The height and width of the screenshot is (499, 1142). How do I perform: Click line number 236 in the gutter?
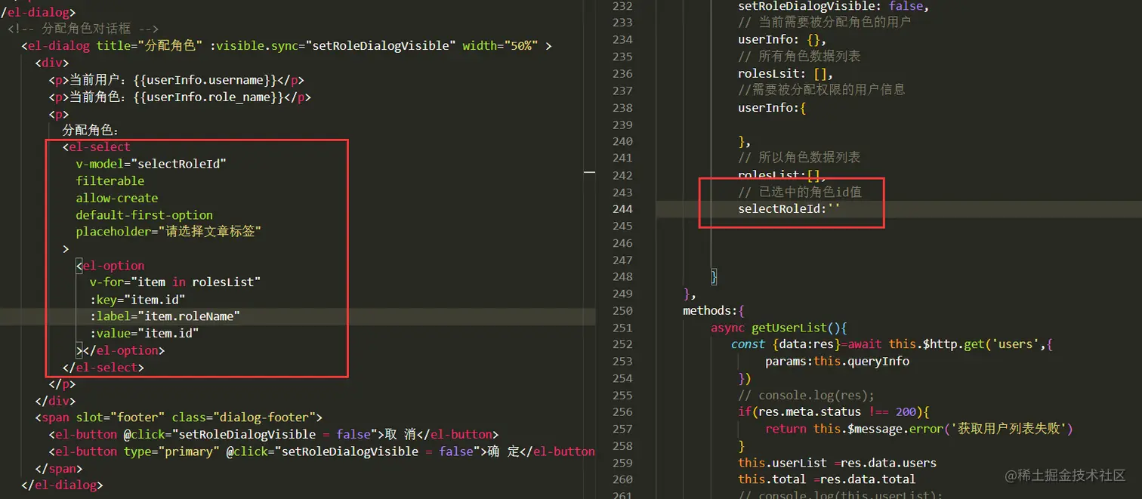pyautogui.click(x=622, y=74)
